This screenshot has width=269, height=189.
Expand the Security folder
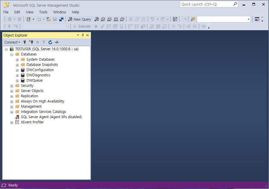click(x=12, y=86)
